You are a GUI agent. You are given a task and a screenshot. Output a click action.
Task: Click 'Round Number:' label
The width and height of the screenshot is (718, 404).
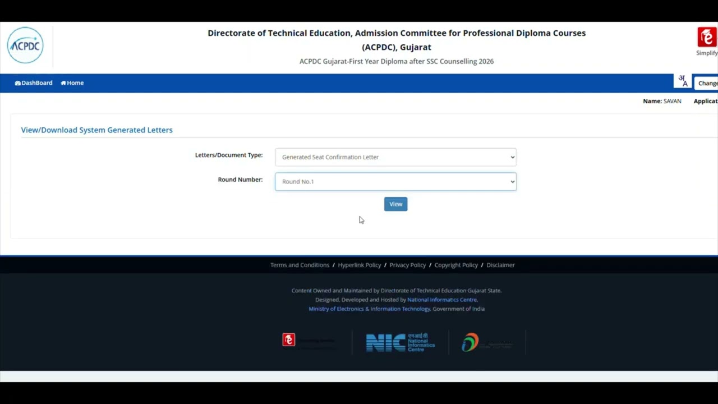240,180
